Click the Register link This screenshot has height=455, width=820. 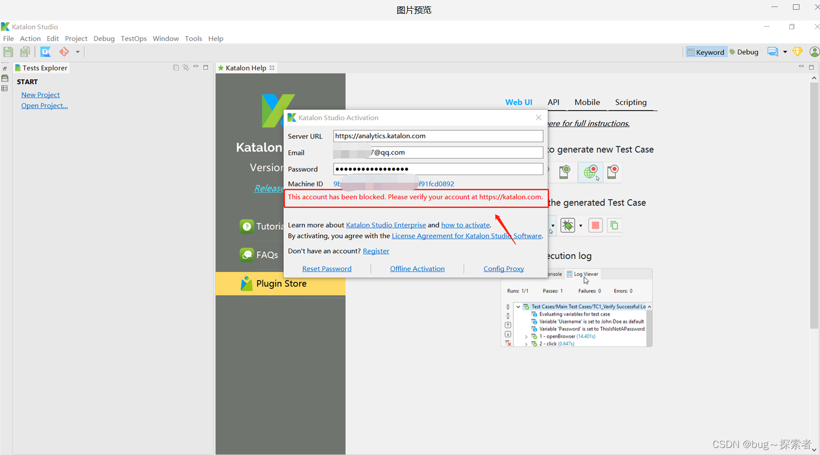[x=376, y=251]
